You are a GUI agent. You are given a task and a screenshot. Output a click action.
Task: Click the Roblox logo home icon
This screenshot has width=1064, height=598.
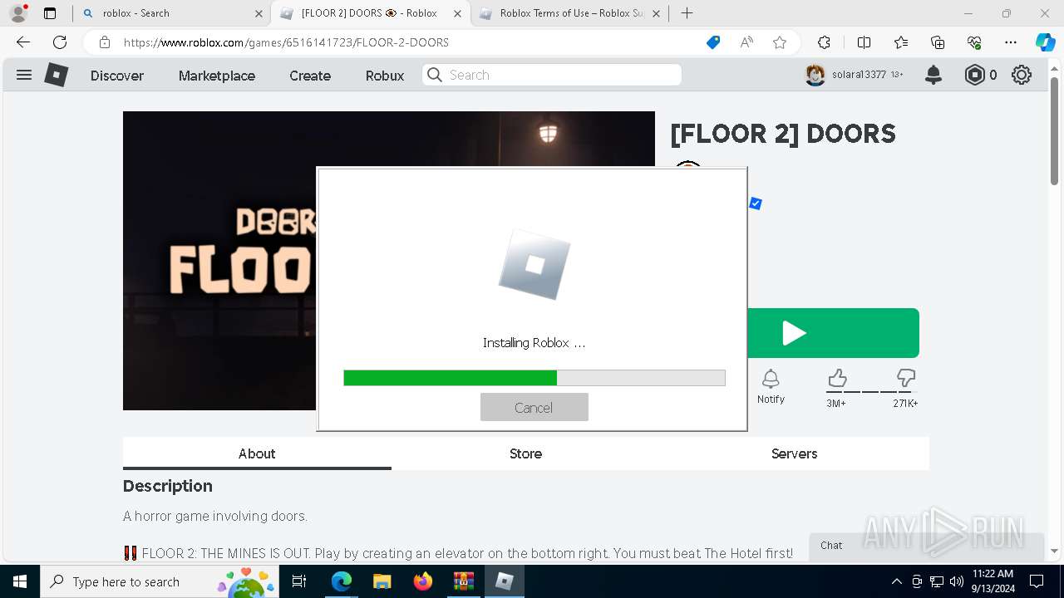pos(56,75)
